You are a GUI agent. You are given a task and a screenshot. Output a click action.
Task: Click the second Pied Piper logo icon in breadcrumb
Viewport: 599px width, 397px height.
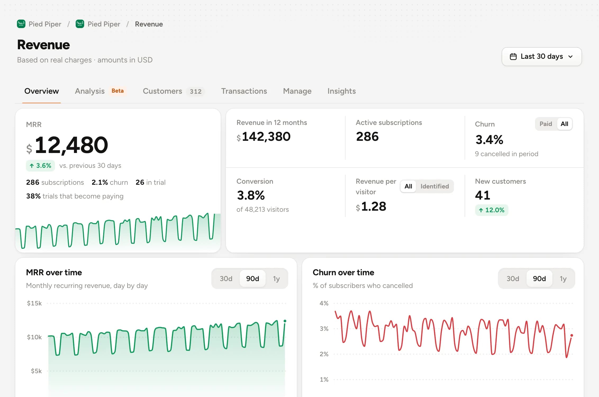point(80,24)
